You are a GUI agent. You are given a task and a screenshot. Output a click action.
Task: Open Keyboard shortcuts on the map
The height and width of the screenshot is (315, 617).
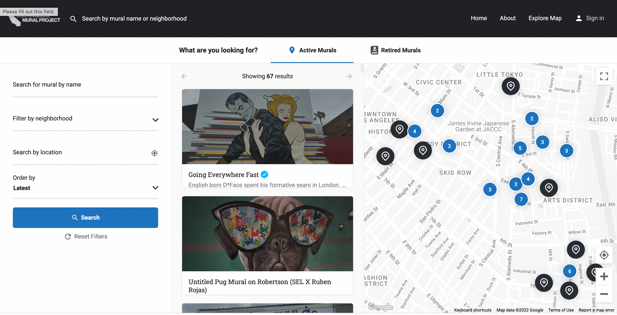coord(473,310)
